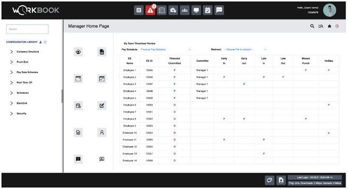Open the grid dashboard icon in top bar
The height and width of the screenshot is (189, 348).
(139, 10)
